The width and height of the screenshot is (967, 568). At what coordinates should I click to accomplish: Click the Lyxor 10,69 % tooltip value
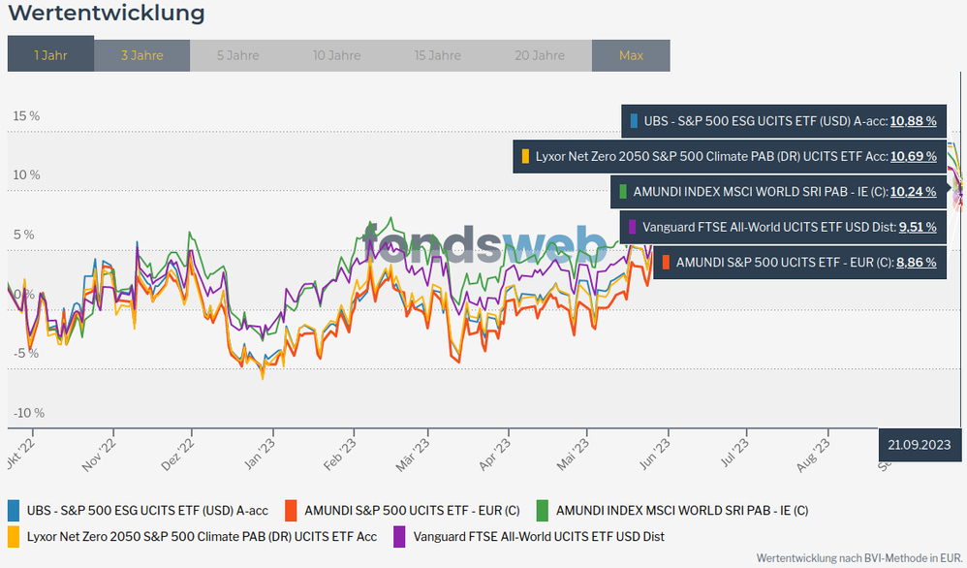(913, 156)
